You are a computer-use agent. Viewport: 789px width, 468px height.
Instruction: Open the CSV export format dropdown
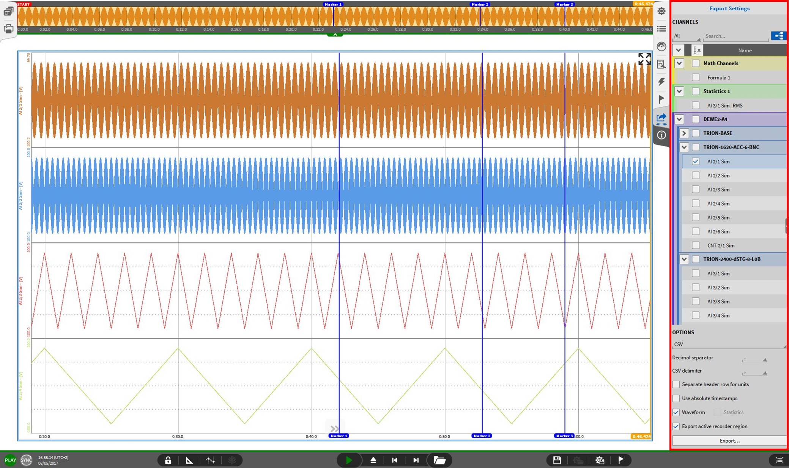point(729,344)
